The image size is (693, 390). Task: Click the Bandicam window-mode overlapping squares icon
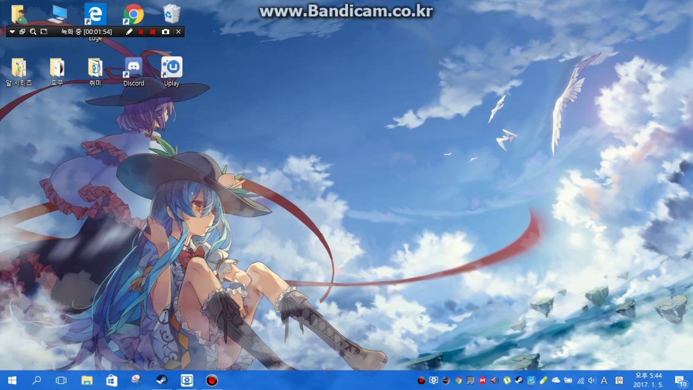click(22, 32)
